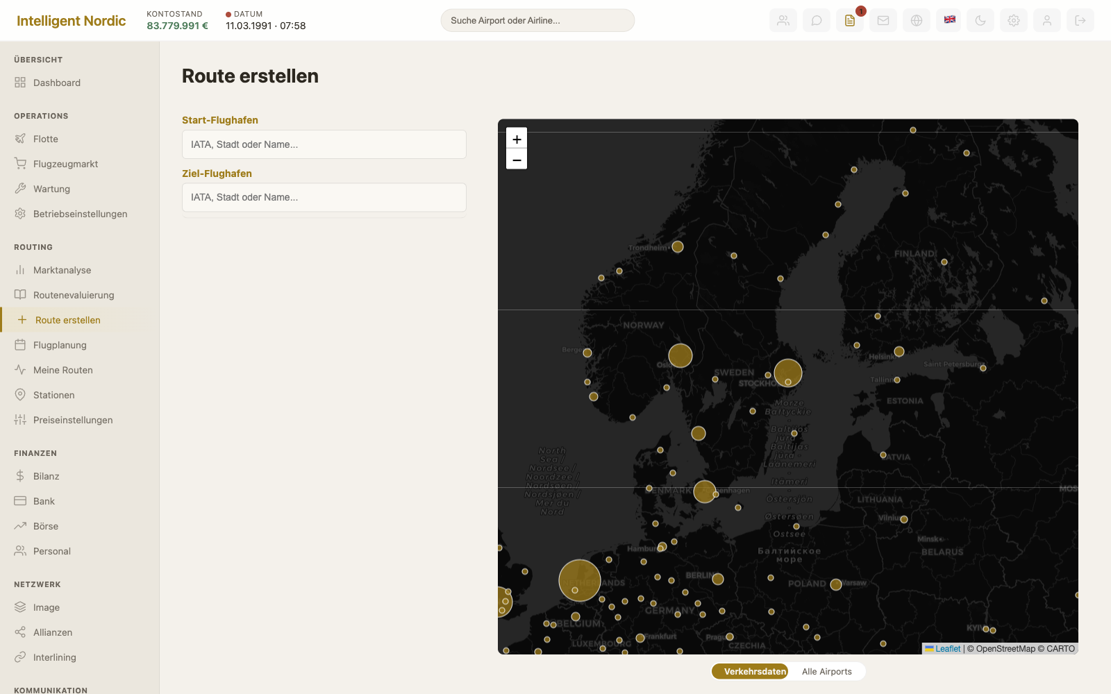
Task: Click the Copenhagen airport circle on map
Action: (x=705, y=491)
